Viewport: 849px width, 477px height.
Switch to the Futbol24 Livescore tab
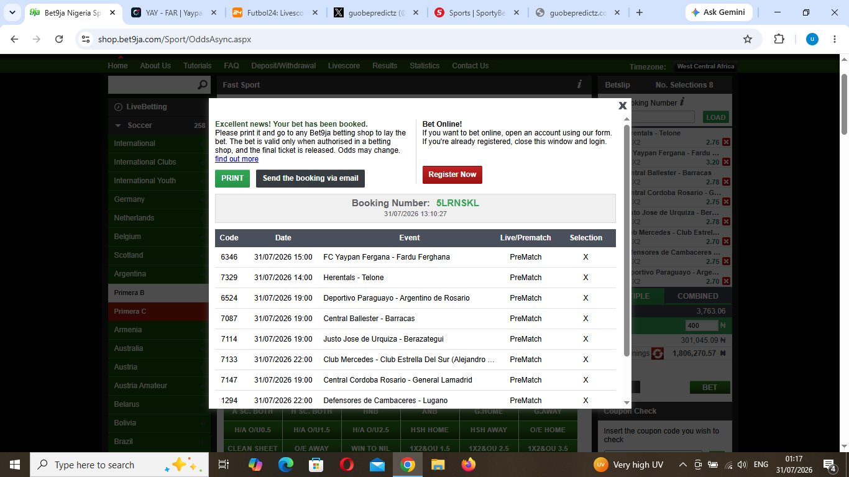coord(274,12)
